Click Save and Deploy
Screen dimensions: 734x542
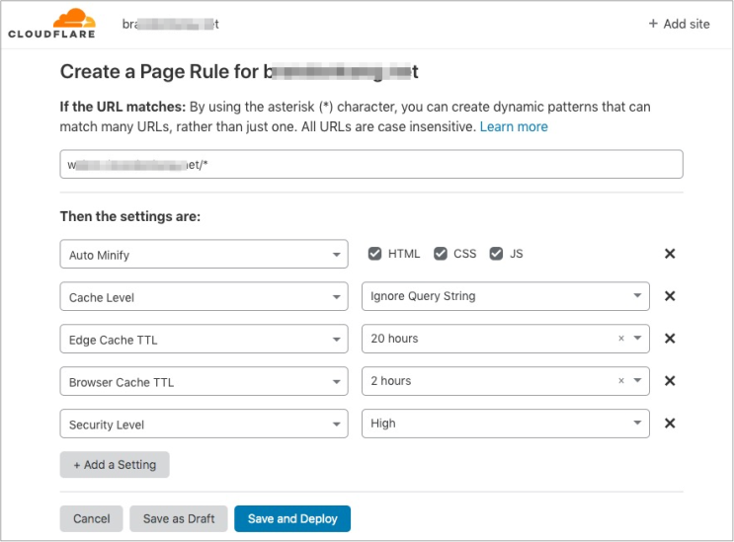click(292, 518)
